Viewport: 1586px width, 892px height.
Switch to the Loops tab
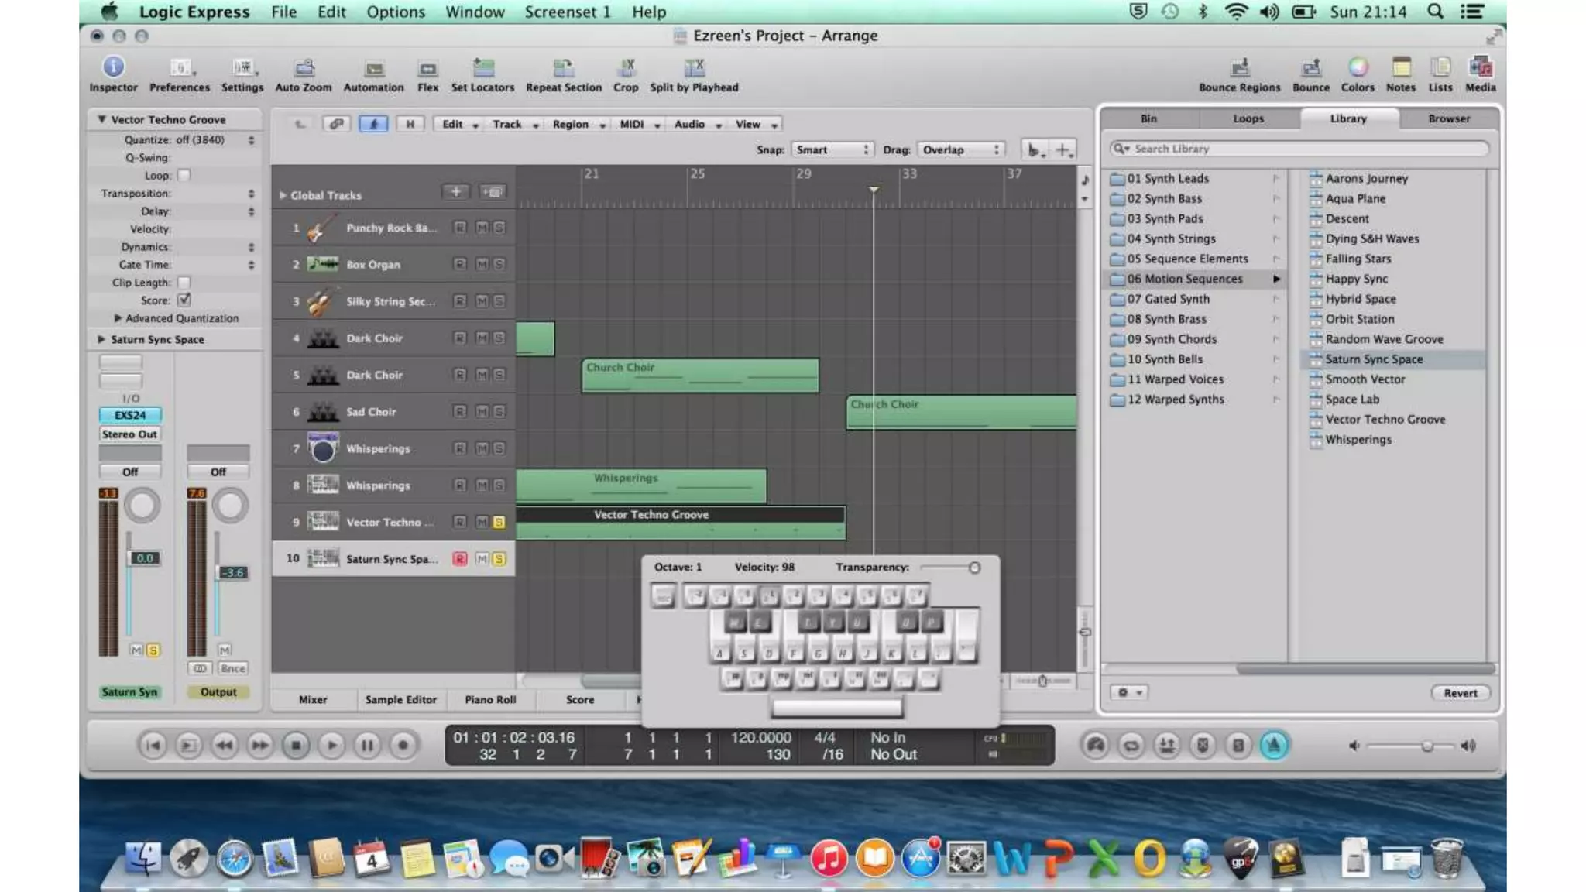tap(1248, 118)
